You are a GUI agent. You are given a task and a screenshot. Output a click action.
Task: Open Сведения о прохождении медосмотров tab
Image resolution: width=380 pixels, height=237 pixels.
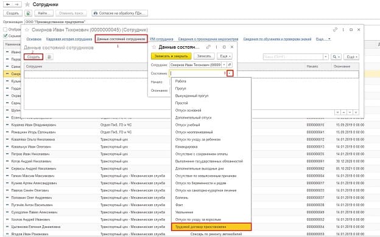coord(208,39)
